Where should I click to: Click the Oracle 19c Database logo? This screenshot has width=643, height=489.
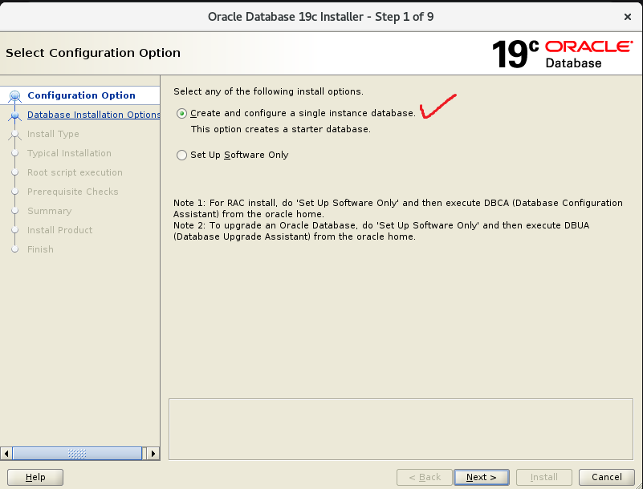(562, 54)
